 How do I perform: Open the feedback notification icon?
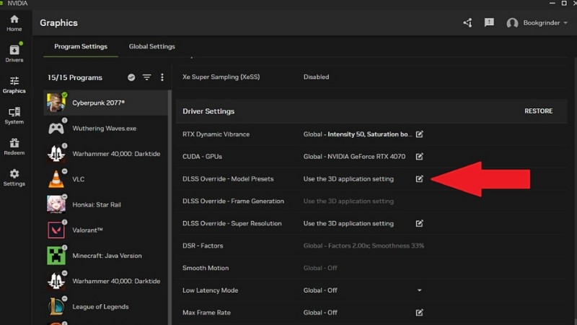pyautogui.click(x=489, y=23)
